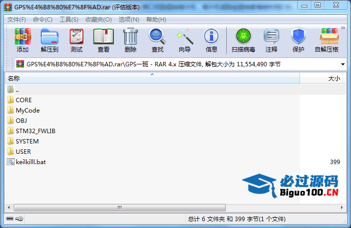Open the File (文件) menu
351x228 pixels.
click(x=17, y=20)
